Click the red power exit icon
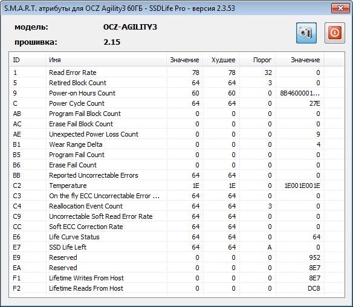 point(334,33)
